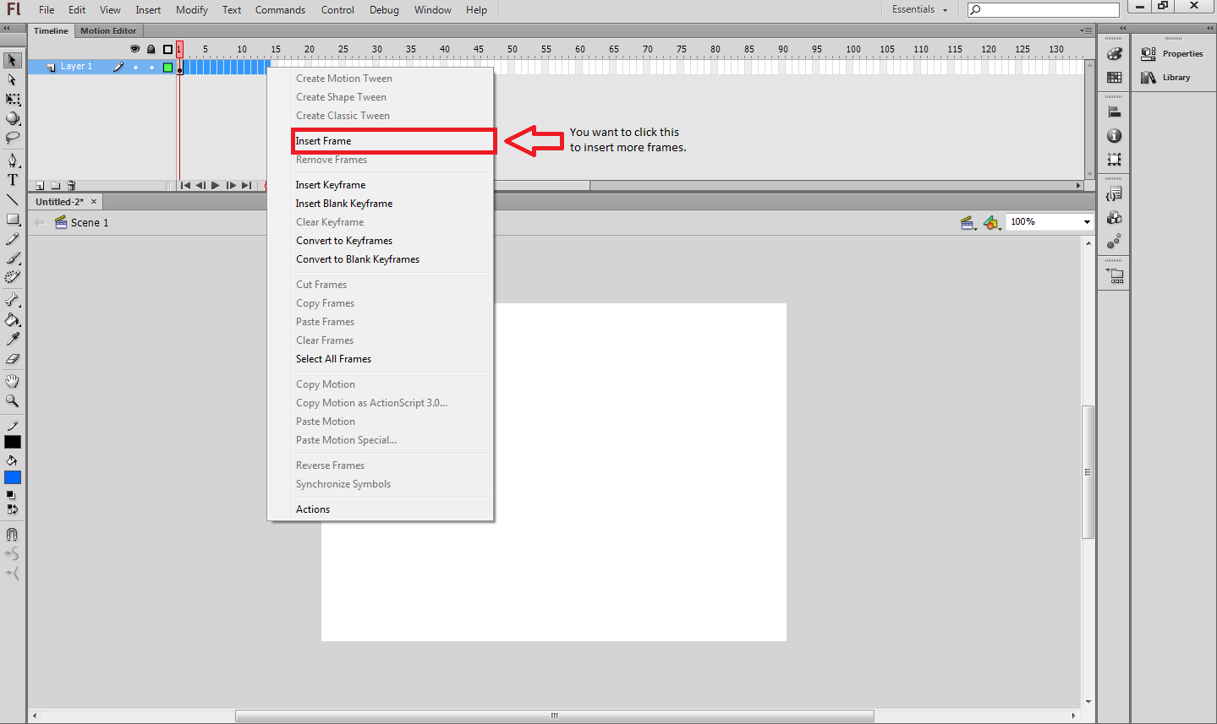The width and height of the screenshot is (1217, 724).
Task: Enable Snap to Objects magnet
Action: point(12,533)
